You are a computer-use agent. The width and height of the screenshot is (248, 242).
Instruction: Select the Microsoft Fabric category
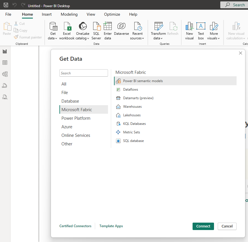(x=84, y=109)
